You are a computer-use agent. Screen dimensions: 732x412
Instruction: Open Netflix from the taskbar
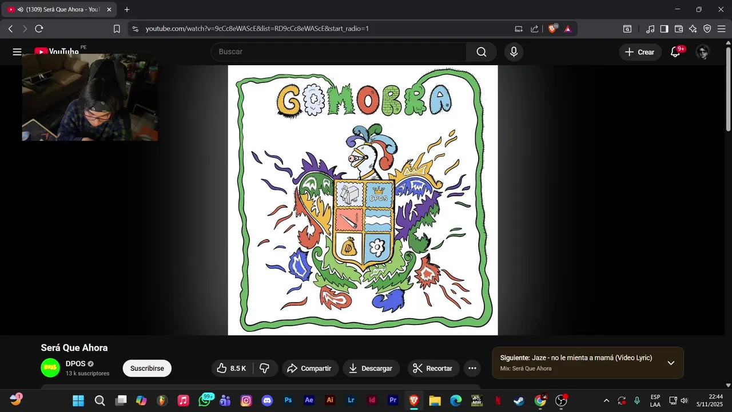pos(498,401)
